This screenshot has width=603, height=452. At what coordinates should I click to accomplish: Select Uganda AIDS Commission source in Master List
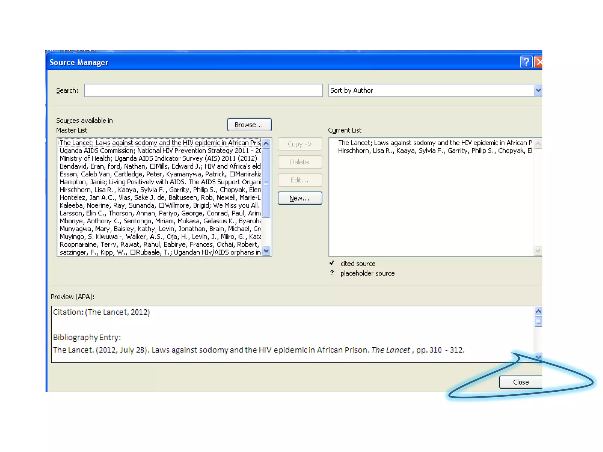click(x=160, y=151)
